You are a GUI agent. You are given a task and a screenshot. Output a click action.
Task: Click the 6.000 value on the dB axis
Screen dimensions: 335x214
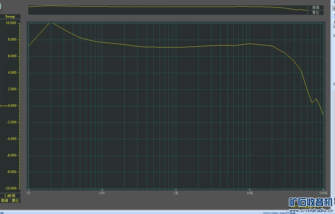click(x=12, y=56)
